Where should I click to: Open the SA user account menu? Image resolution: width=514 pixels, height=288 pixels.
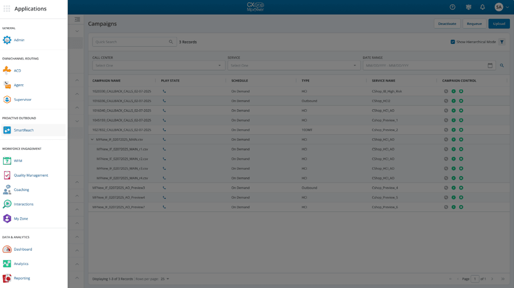pos(502,7)
